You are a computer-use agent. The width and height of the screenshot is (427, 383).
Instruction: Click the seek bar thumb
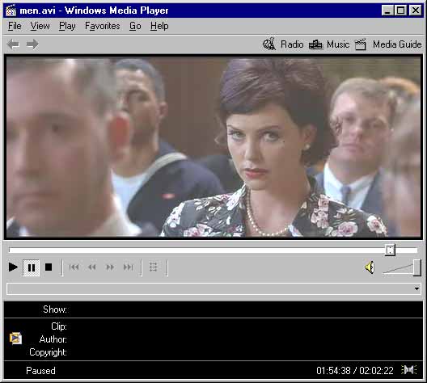[390, 250]
